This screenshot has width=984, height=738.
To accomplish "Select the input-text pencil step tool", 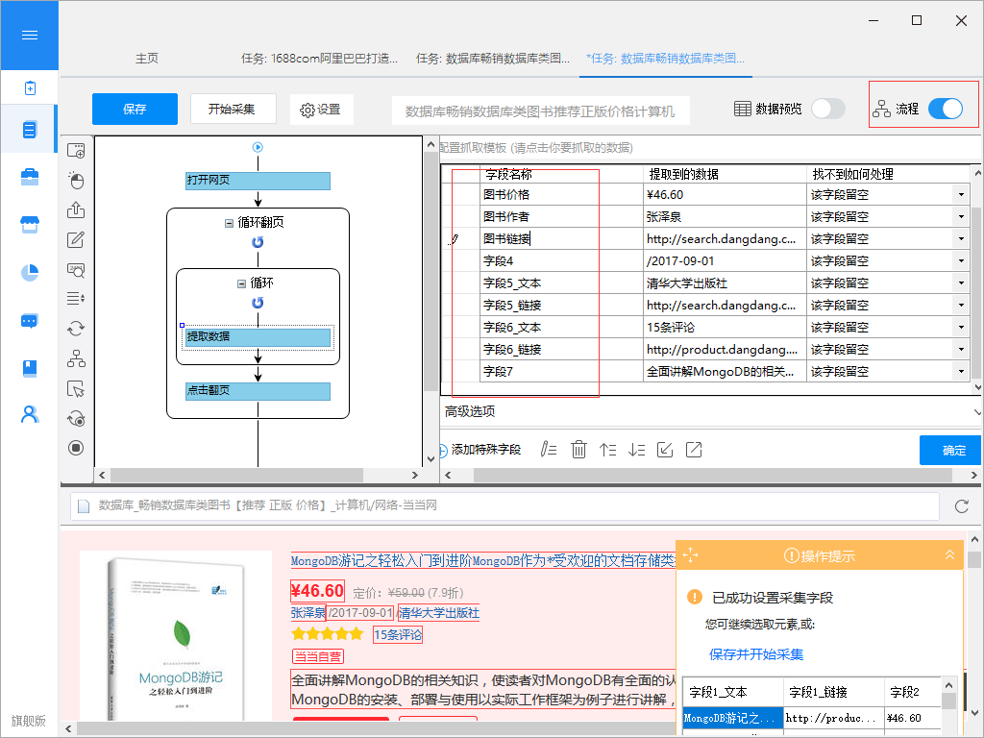I will [x=76, y=239].
